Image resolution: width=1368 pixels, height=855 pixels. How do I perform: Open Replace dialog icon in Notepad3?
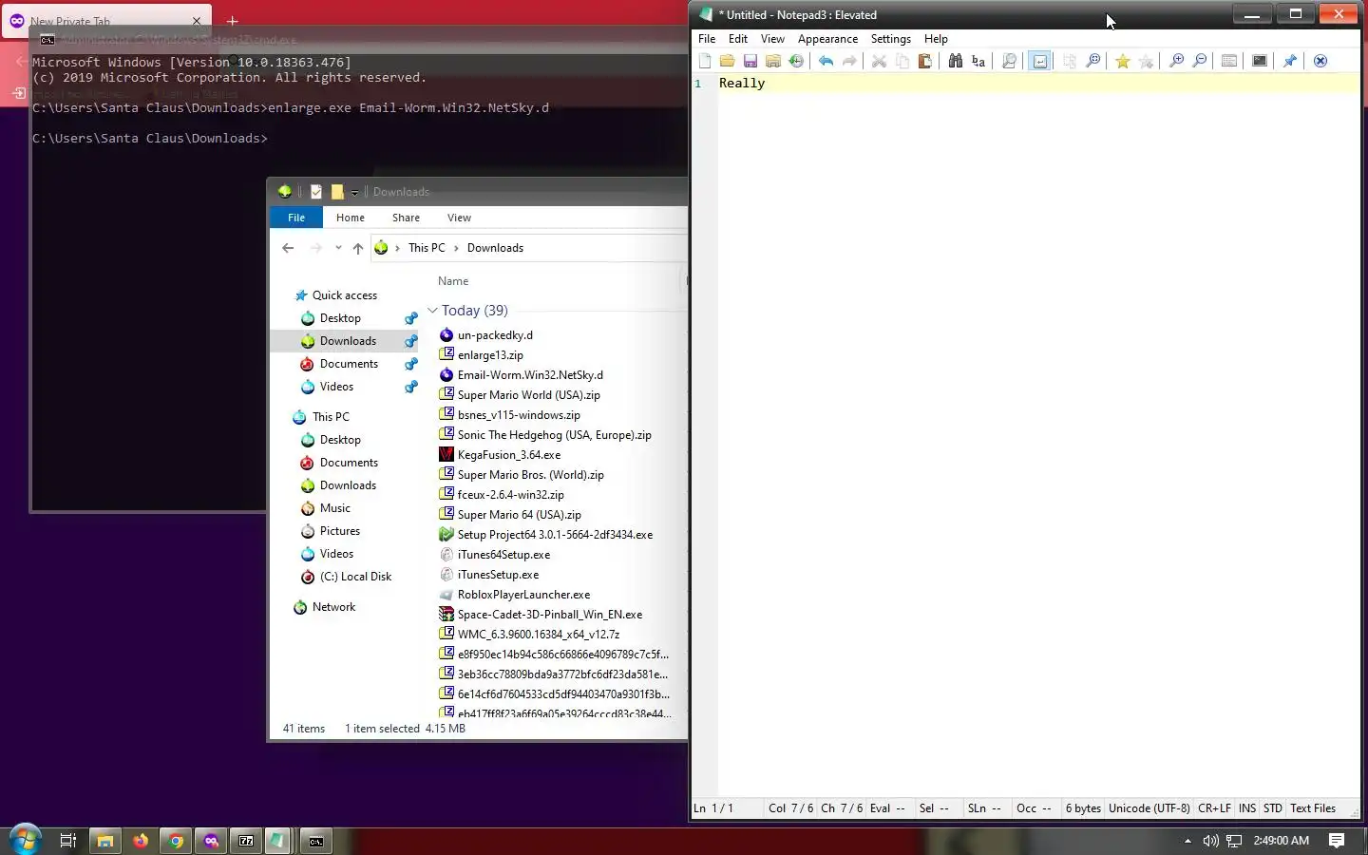coord(978,61)
